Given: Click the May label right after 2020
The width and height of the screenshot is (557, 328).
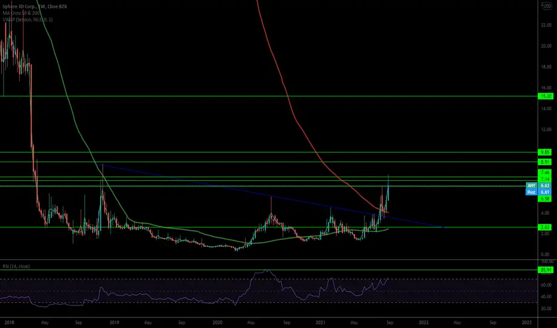Looking at the screenshot, I should click(251, 322).
